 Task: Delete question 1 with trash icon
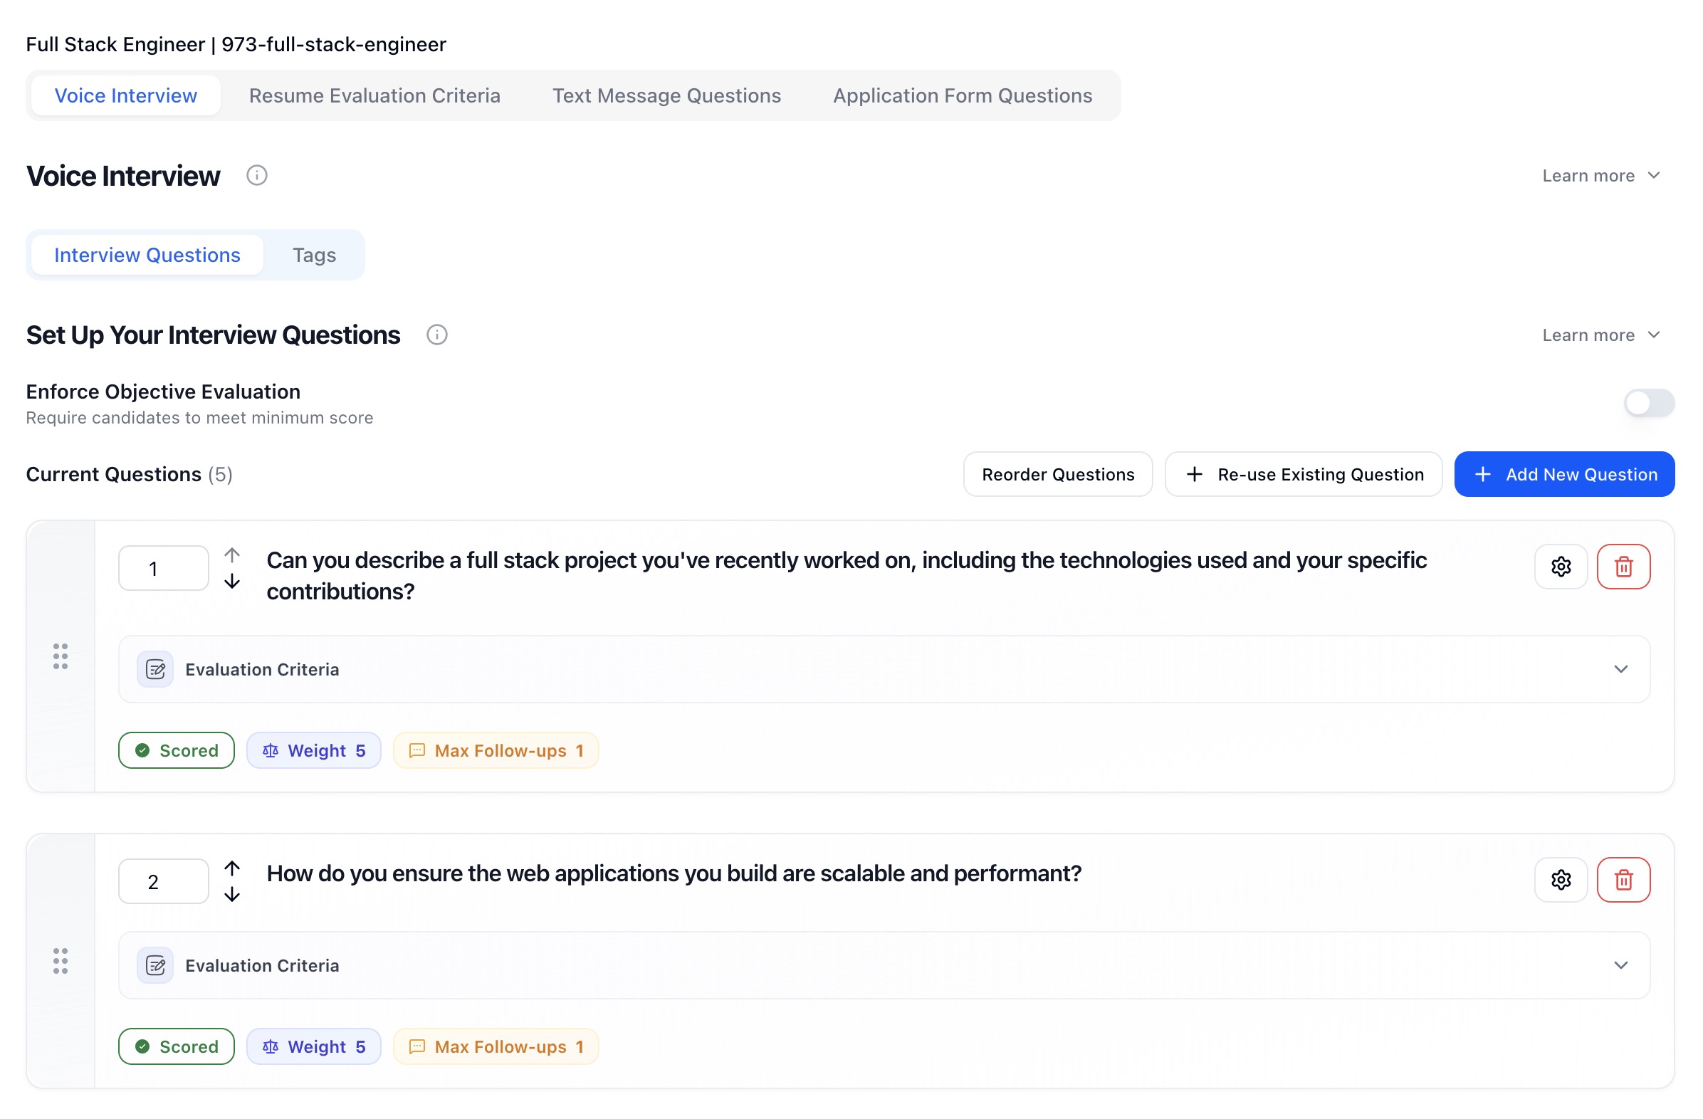1623,567
